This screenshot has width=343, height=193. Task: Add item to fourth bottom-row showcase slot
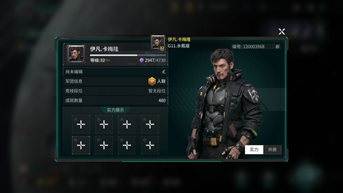pos(150,145)
